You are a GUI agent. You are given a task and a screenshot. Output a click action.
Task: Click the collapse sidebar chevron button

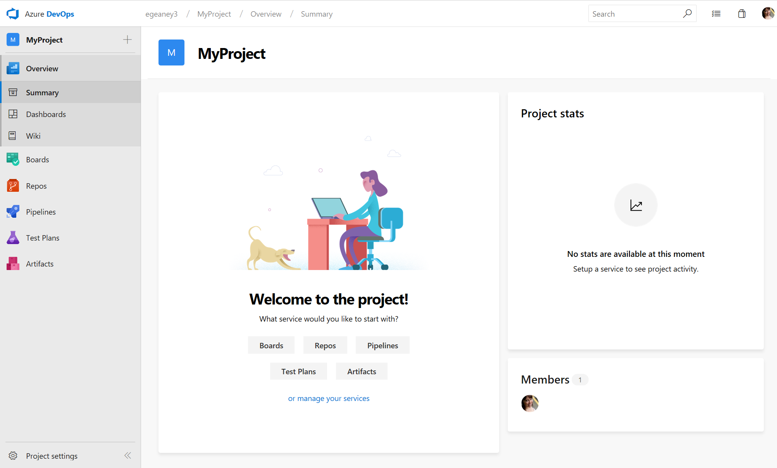tap(127, 455)
